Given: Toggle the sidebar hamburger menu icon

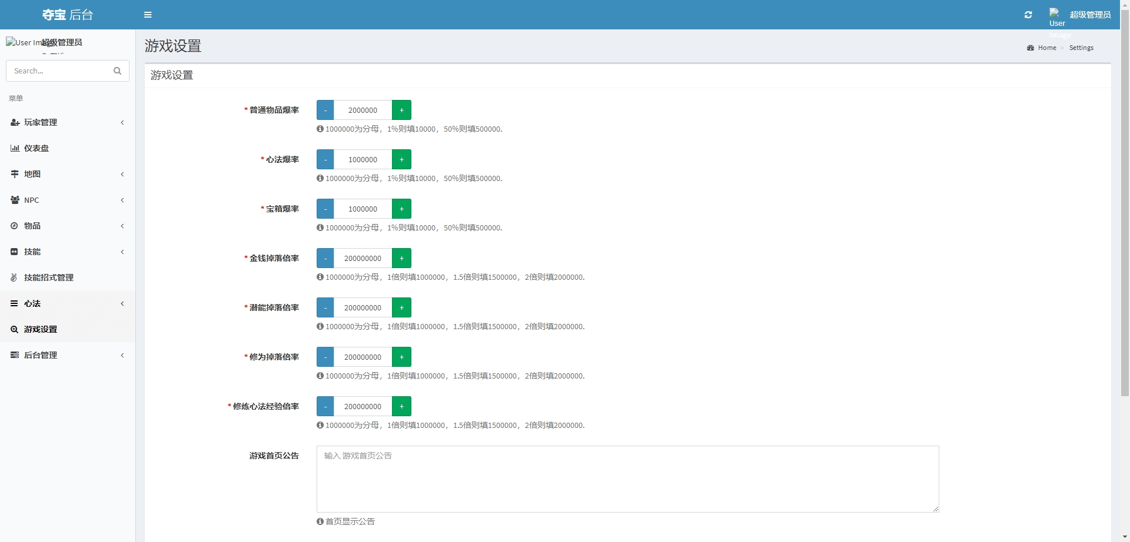Looking at the screenshot, I should [148, 15].
